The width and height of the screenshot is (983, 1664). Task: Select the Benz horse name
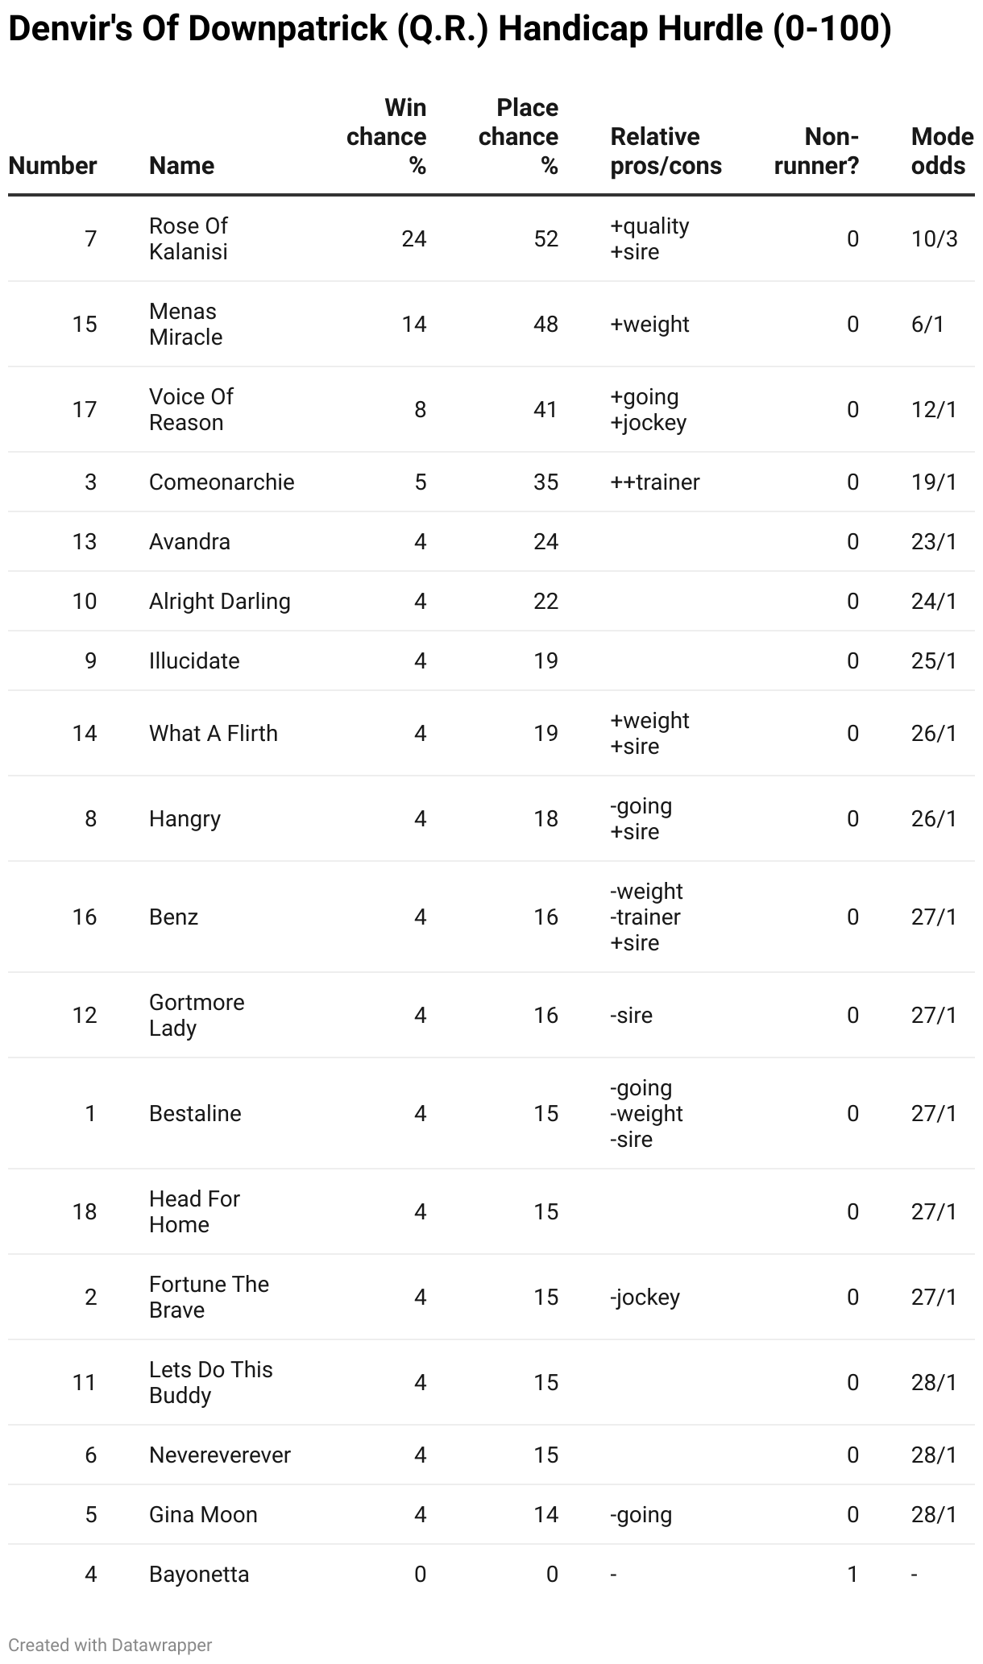click(x=173, y=917)
